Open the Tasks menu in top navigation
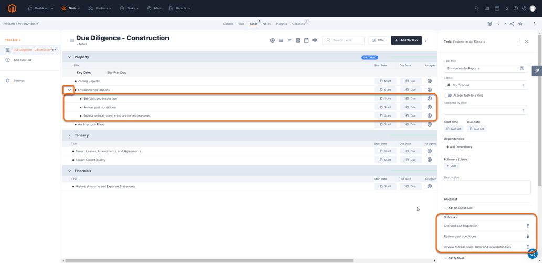 pos(130,8)
